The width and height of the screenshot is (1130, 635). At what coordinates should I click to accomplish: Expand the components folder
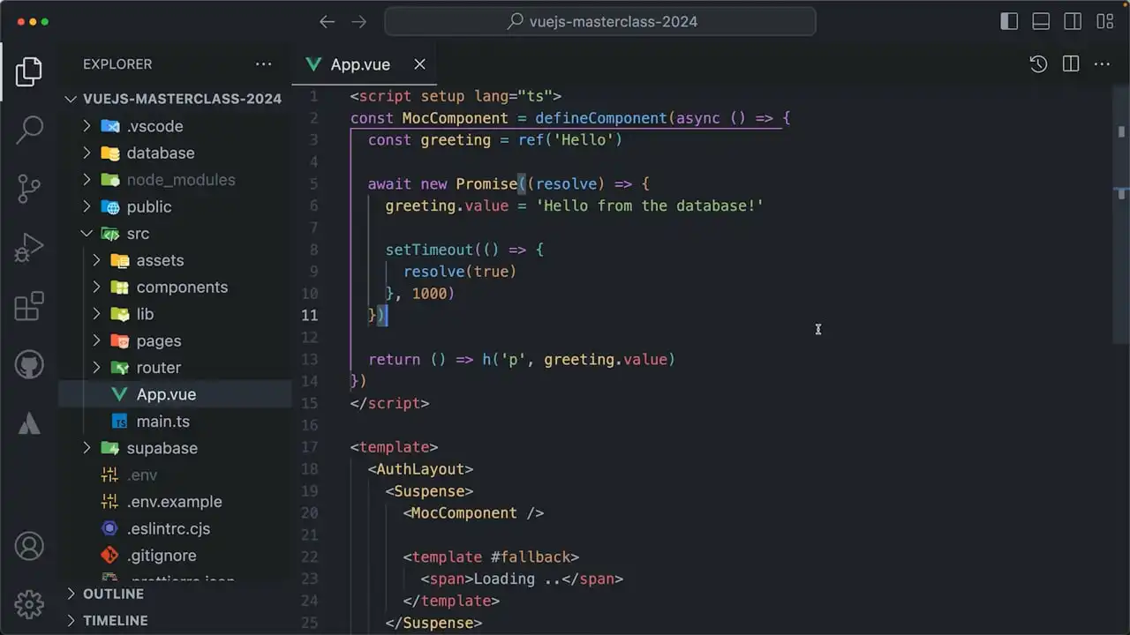click(x=175, y=288)
